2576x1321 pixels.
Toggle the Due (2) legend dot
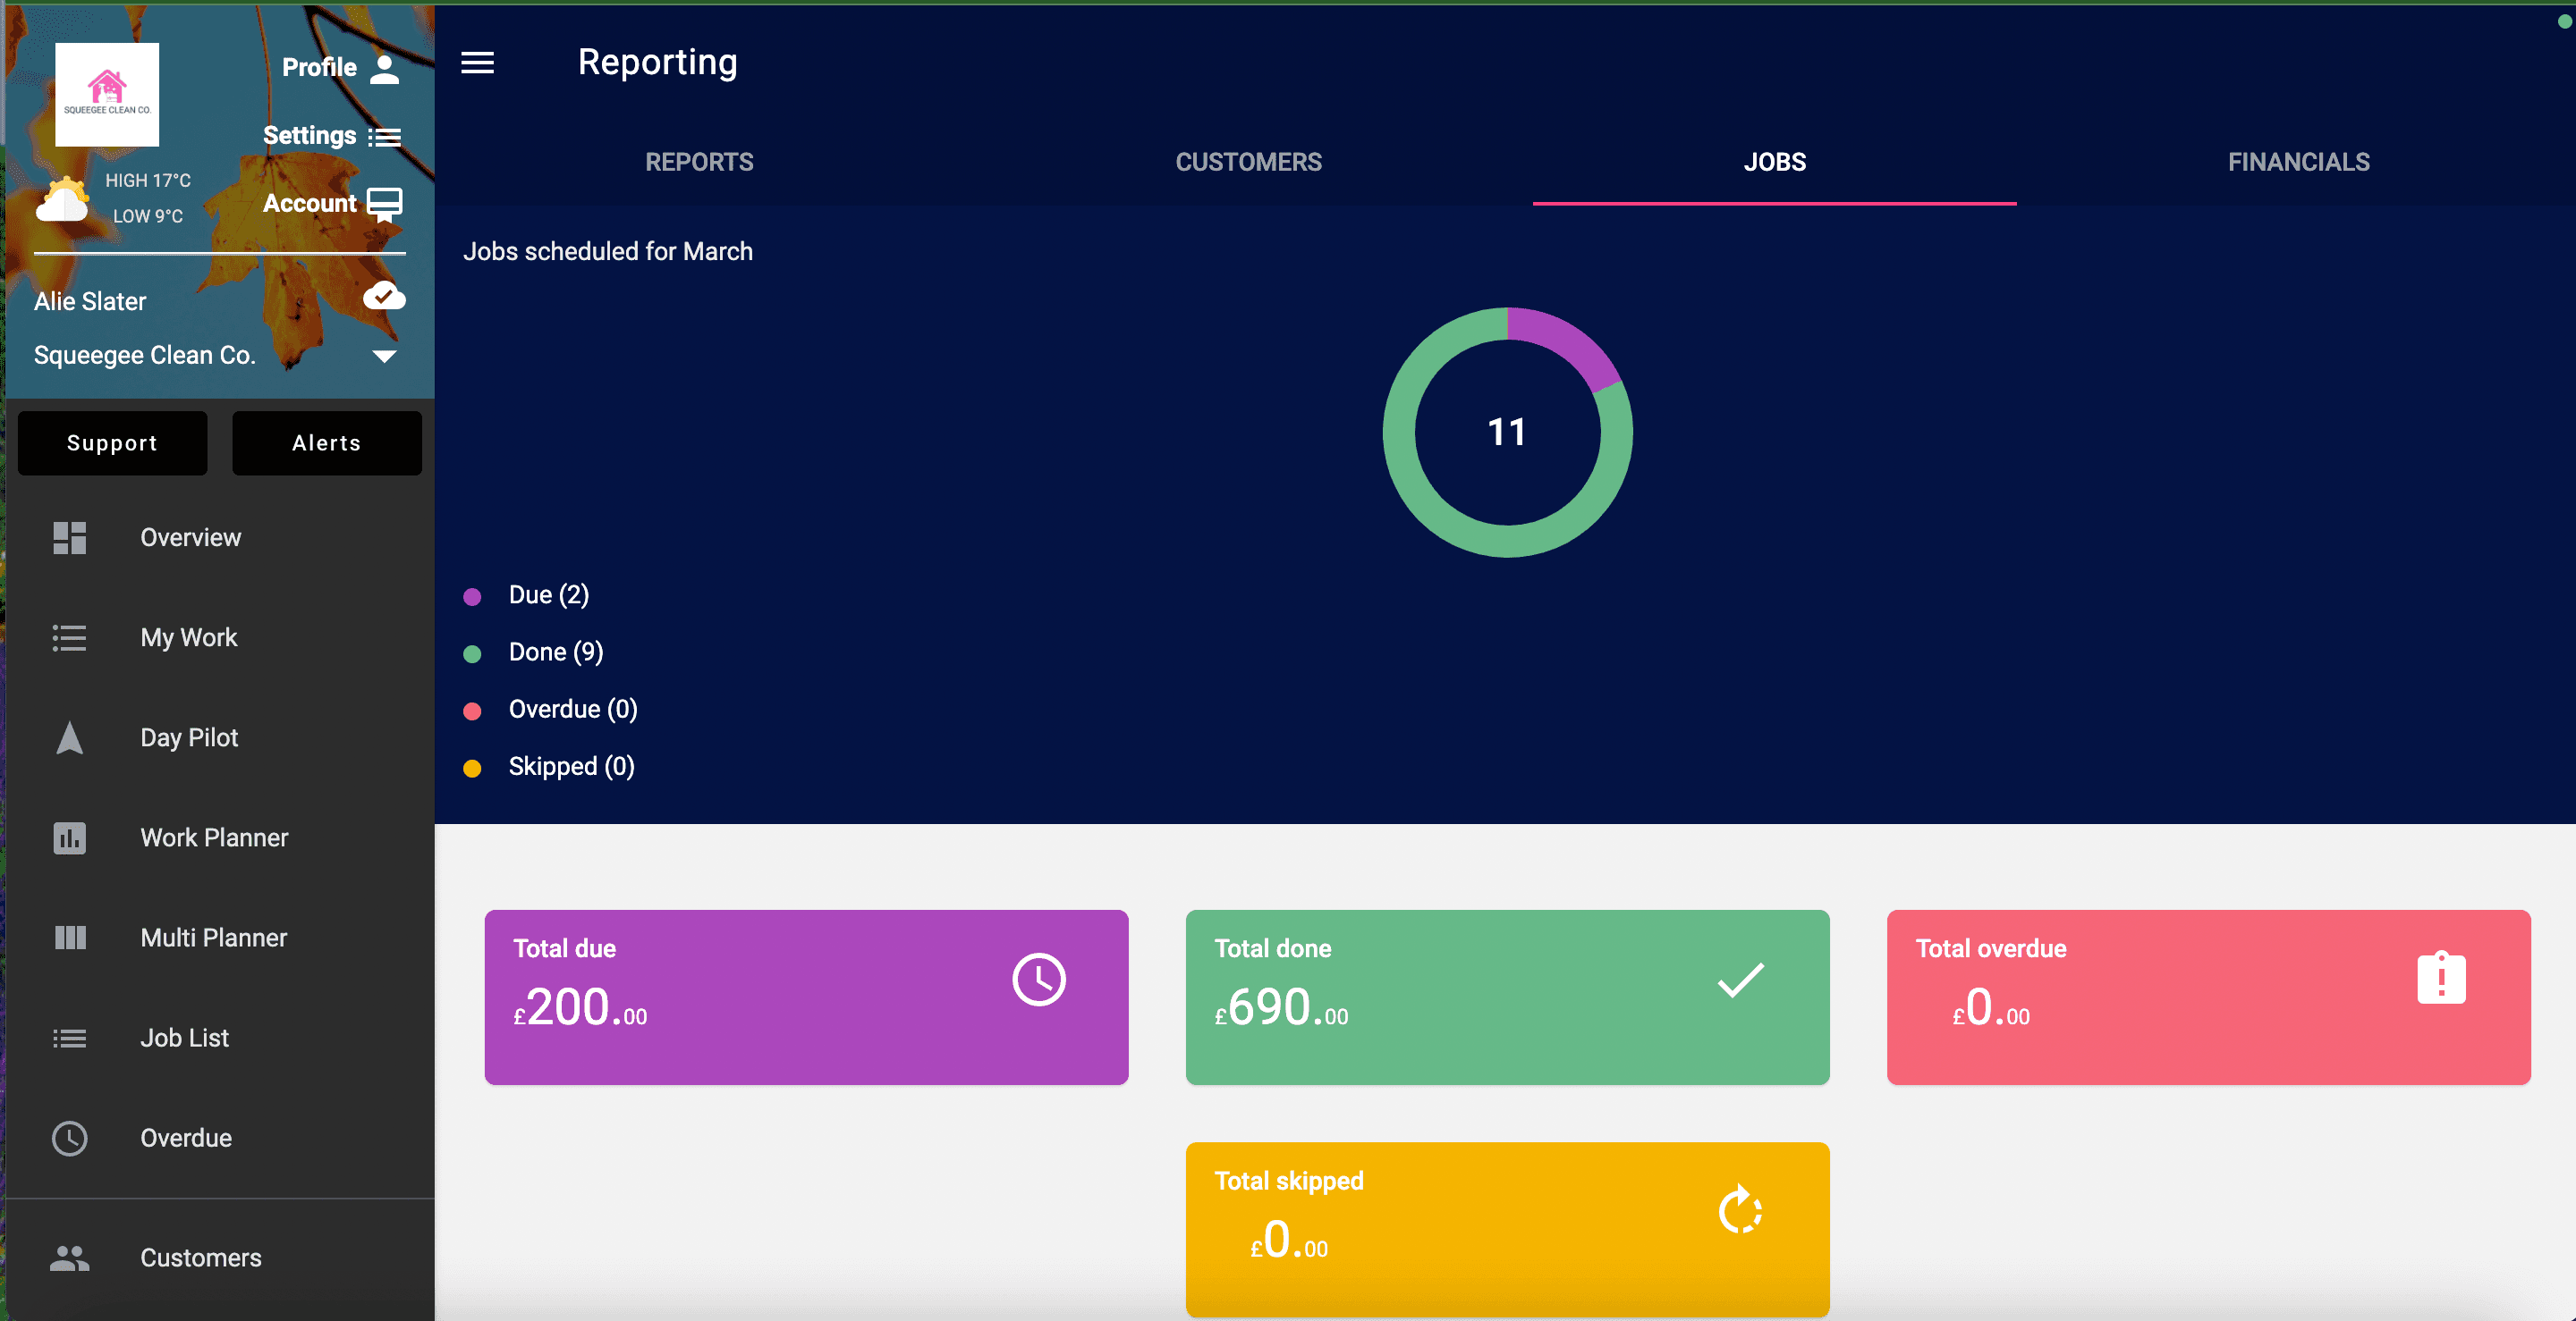pyautogui.click(x=472, y=596)
